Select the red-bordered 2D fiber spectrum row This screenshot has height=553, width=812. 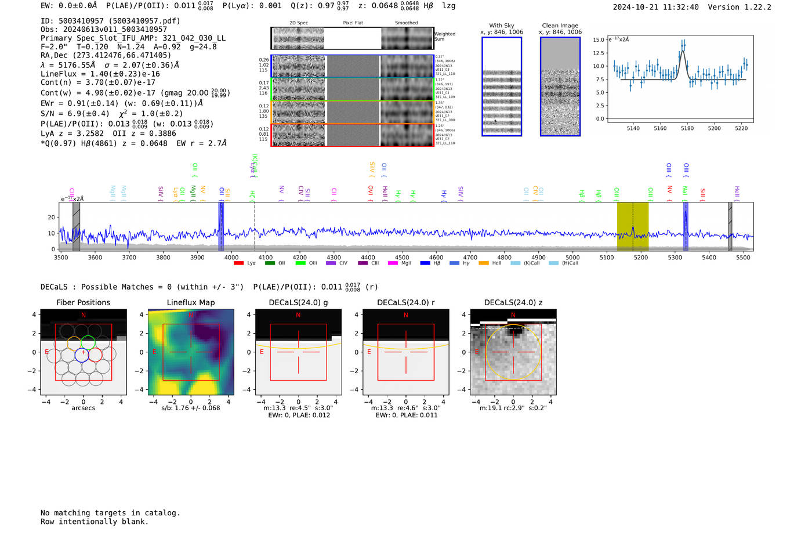[x=352, y=135]
